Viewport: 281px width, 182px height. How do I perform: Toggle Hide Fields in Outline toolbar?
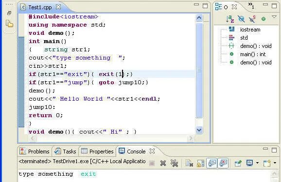(241, 19)
